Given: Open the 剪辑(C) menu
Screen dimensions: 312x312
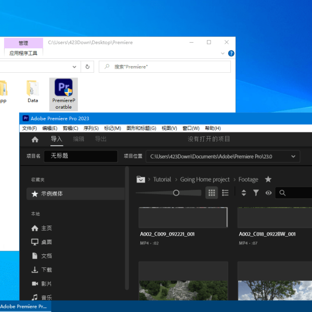Looking at the screenshot, I should click(70, 128).
